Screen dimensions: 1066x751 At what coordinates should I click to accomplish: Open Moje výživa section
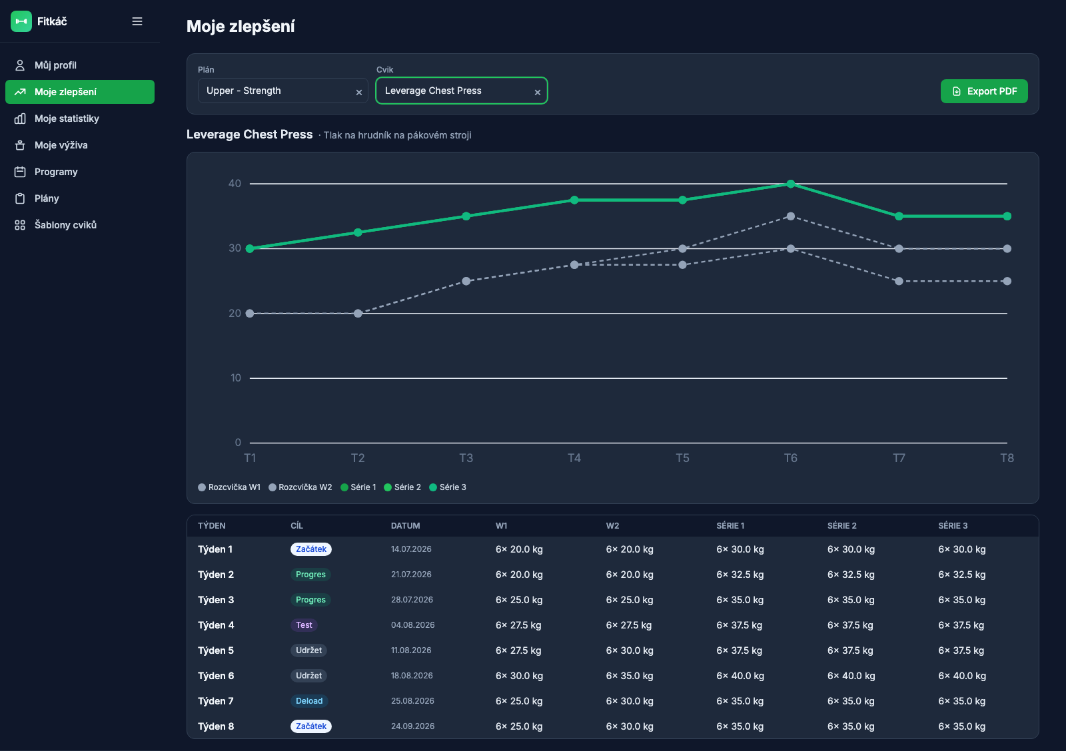[80, 145]
